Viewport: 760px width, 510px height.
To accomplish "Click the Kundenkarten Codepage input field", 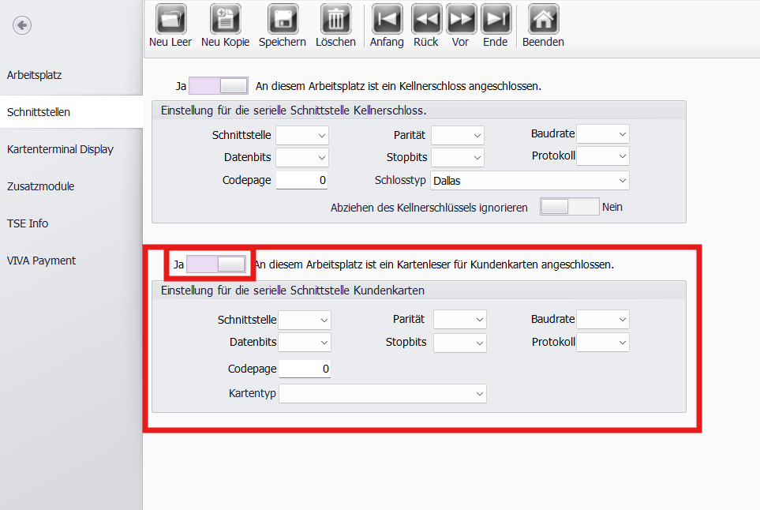I will (x=304, y=369).
